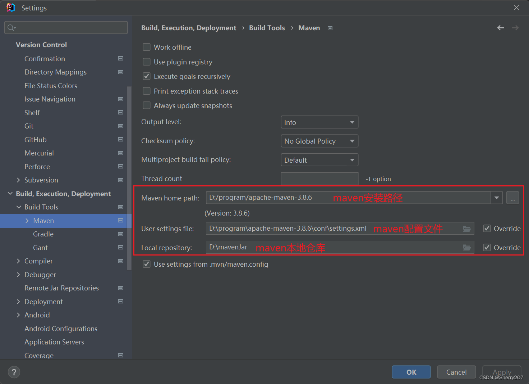Click the project-level icon beside Mercurial

[121, 153]
